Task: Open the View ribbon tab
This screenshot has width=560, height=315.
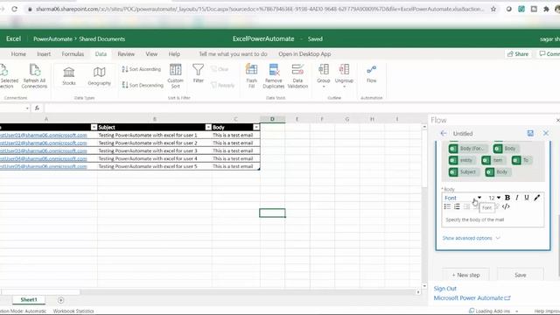Action: point(151,54)
